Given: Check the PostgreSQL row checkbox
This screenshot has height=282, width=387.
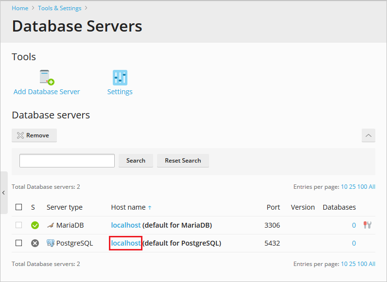Looking at the screenshot, I should 19,243.
